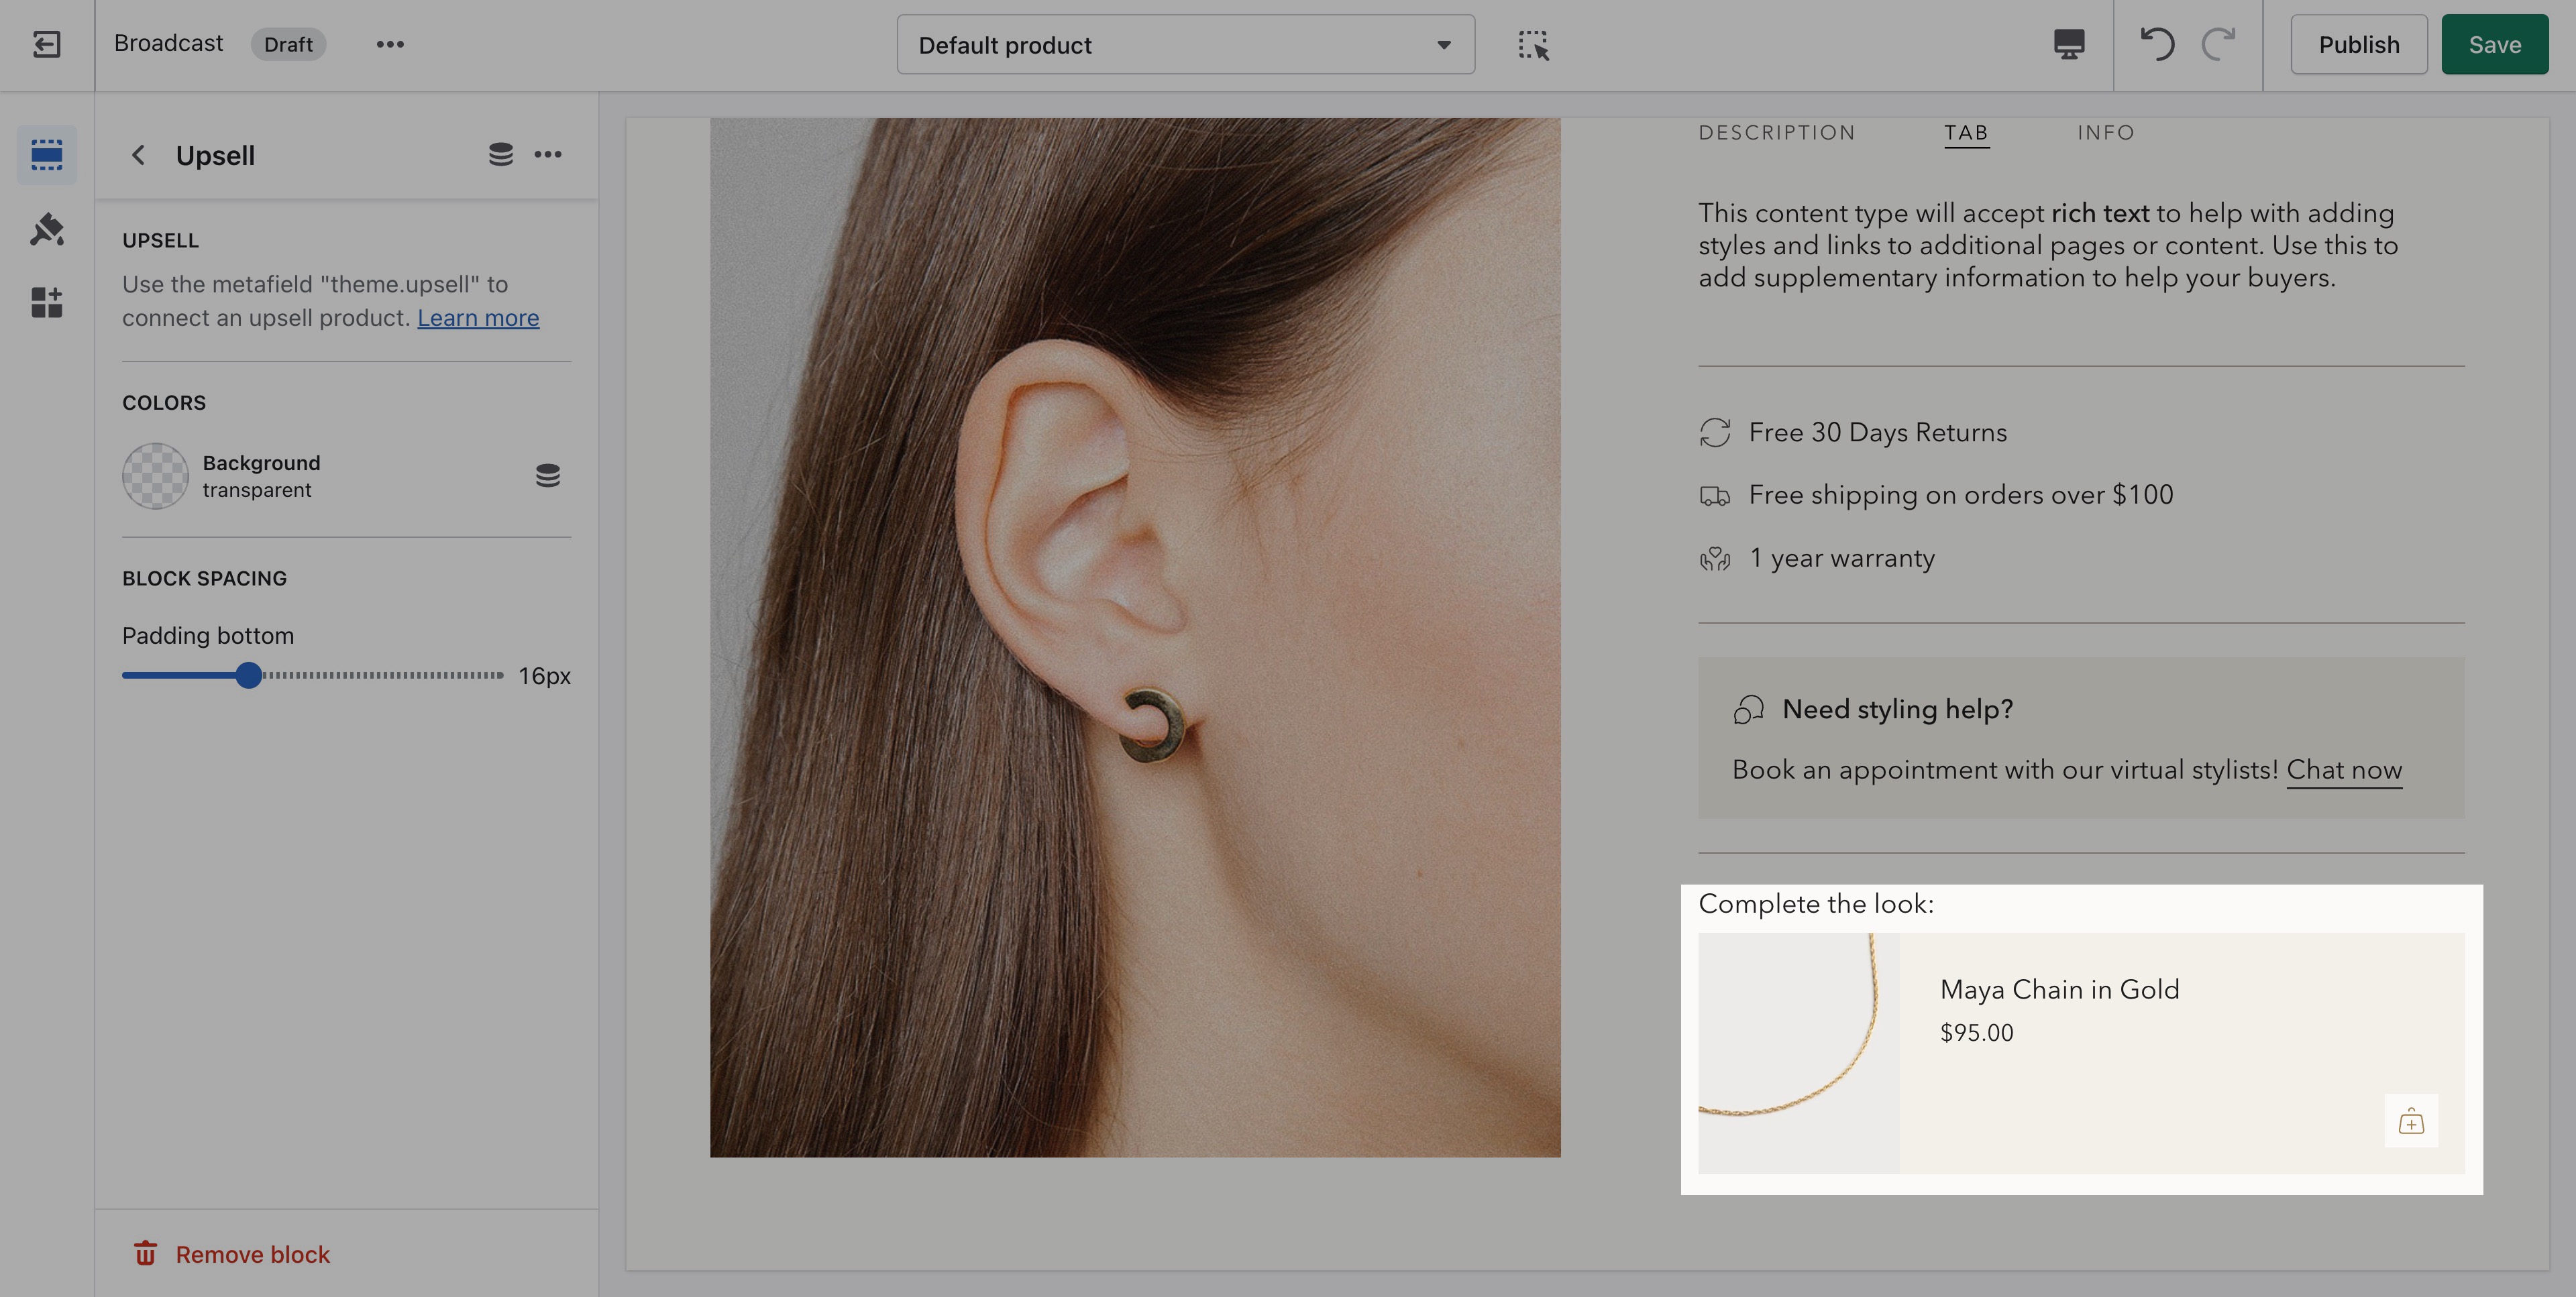Open Broadcast theme more actions menu
Screen dimensions: 2576x1297
point(390,44)
